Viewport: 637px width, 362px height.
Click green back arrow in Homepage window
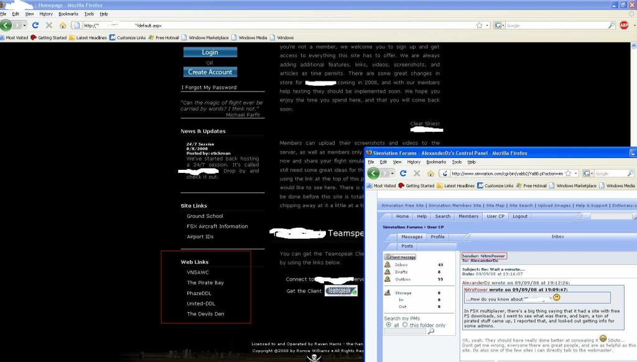click(x=6, y=26)
